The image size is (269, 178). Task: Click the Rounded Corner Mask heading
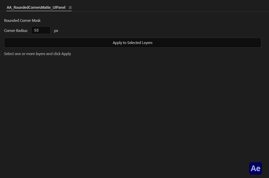coord(22,20)
